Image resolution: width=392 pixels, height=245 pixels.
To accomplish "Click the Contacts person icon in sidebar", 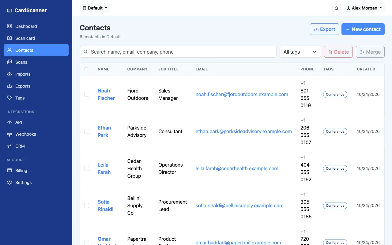I will coord(9,50).
